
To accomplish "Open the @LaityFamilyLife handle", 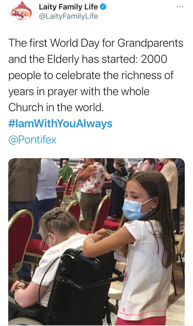I will click(x=68, y=16).
